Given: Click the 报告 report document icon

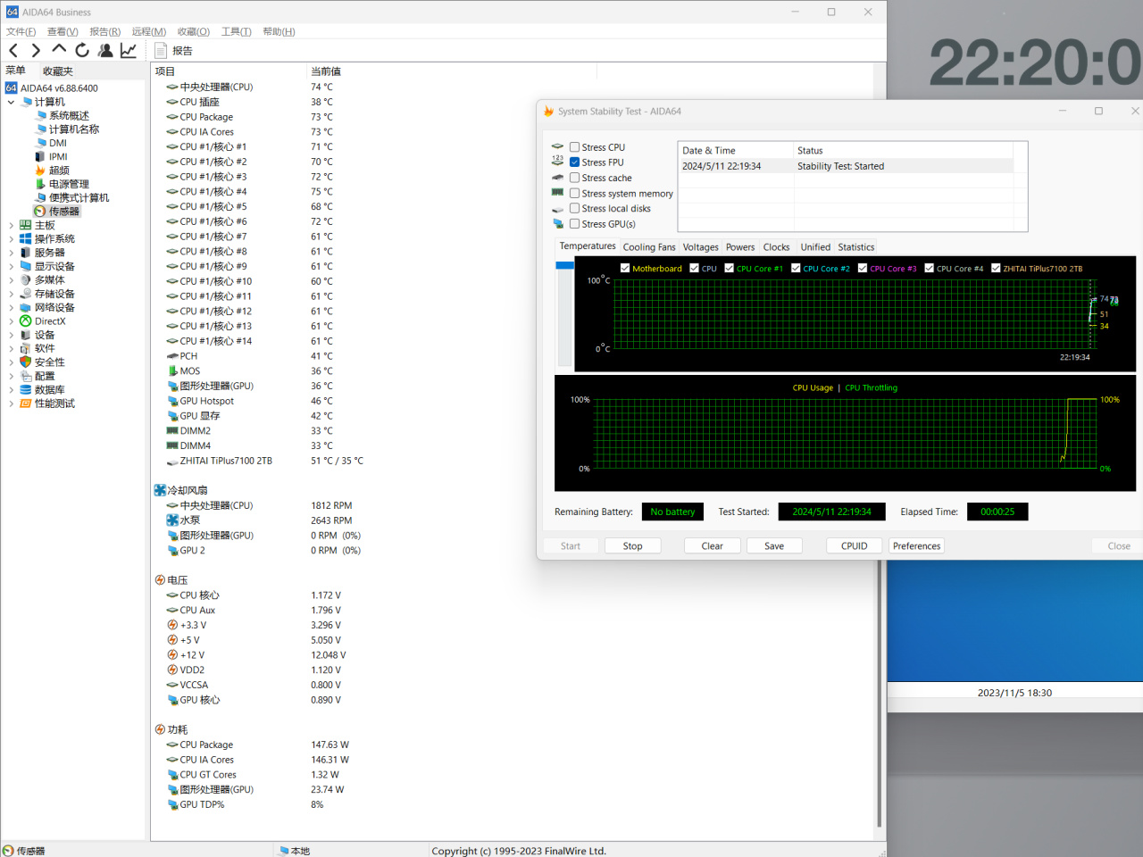Looking at the screenshot, I should (161, 51).
